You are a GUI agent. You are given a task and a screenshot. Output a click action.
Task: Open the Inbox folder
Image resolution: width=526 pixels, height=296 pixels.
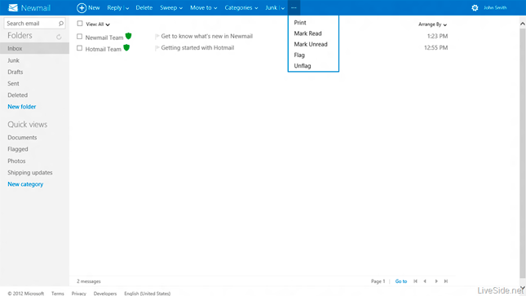pos(34,48)
